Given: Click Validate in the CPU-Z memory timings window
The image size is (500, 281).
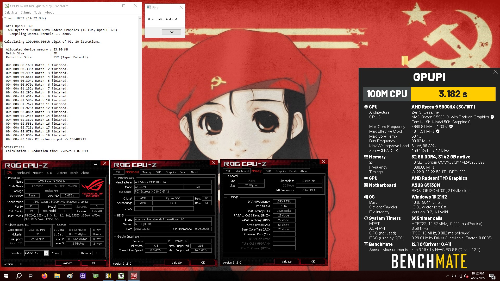Looking at the screenshot, I should coord(286,261).
